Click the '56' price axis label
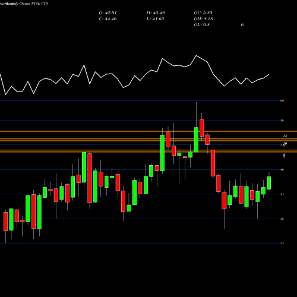Viewport: 297px width, 297px height. (282, 121)
